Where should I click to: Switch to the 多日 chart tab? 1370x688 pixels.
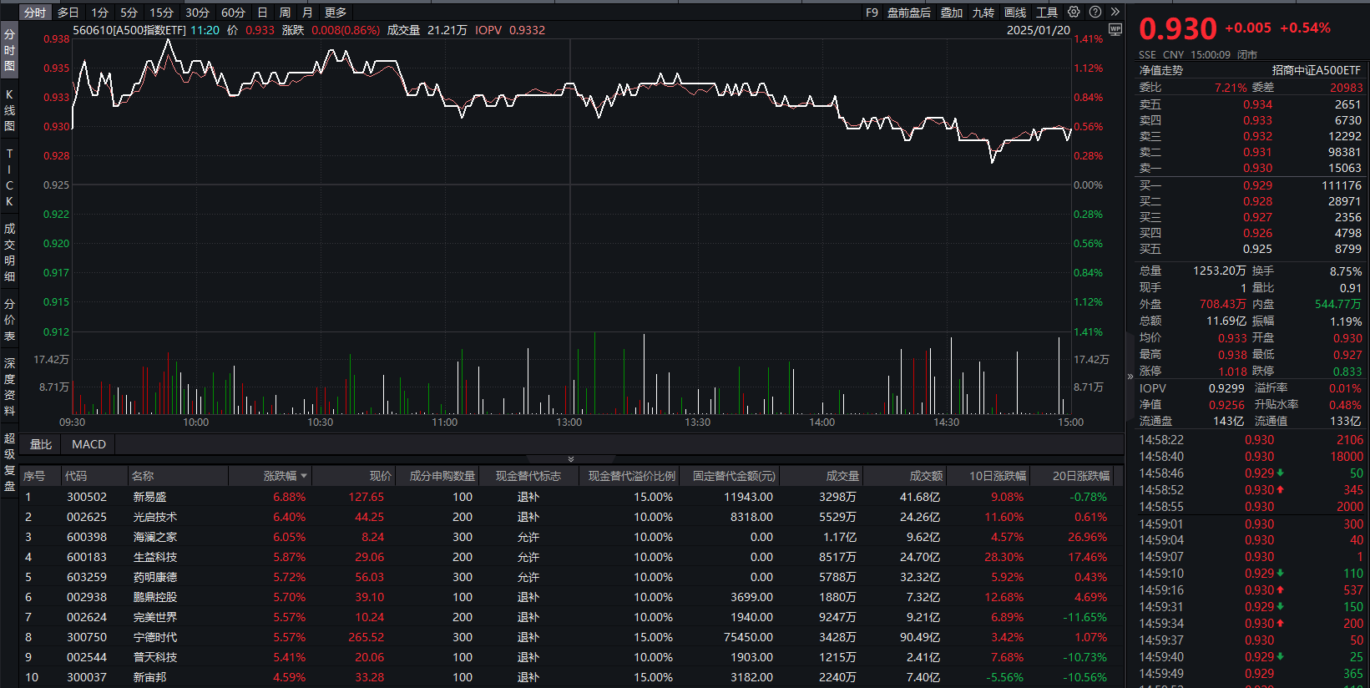point(68,13)
